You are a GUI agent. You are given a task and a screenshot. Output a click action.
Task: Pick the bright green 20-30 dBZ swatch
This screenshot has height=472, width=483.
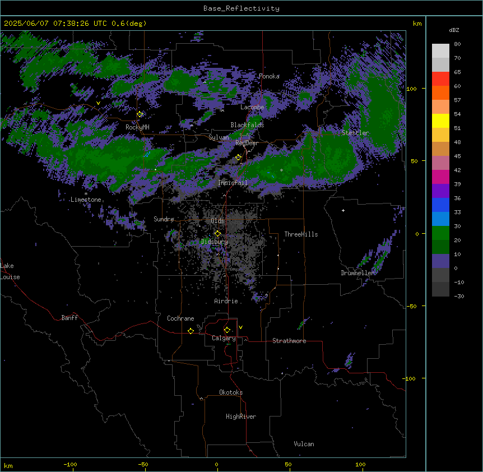[440, 233]
